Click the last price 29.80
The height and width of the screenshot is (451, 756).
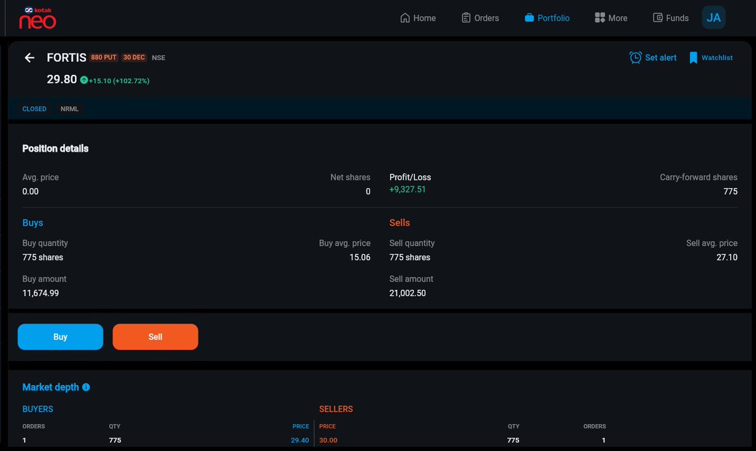[62, 80]
